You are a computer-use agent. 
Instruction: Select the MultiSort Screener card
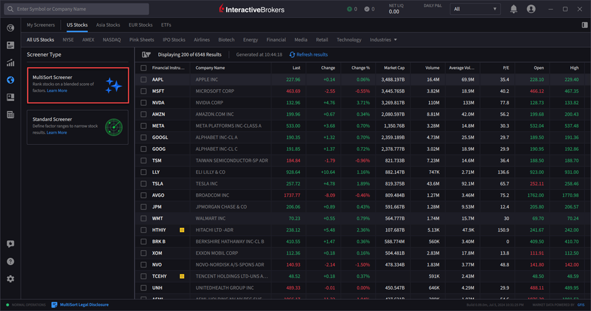coord(78,85)
